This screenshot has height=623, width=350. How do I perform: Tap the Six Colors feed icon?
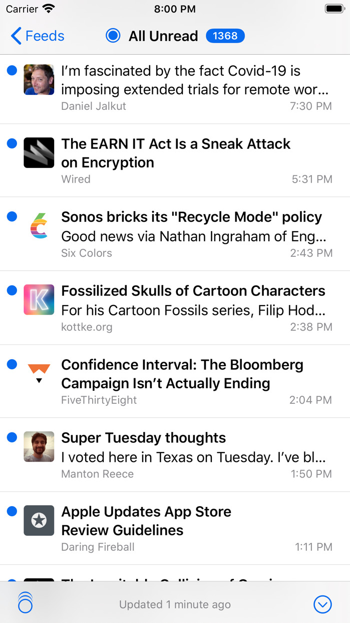pos(39,226)
